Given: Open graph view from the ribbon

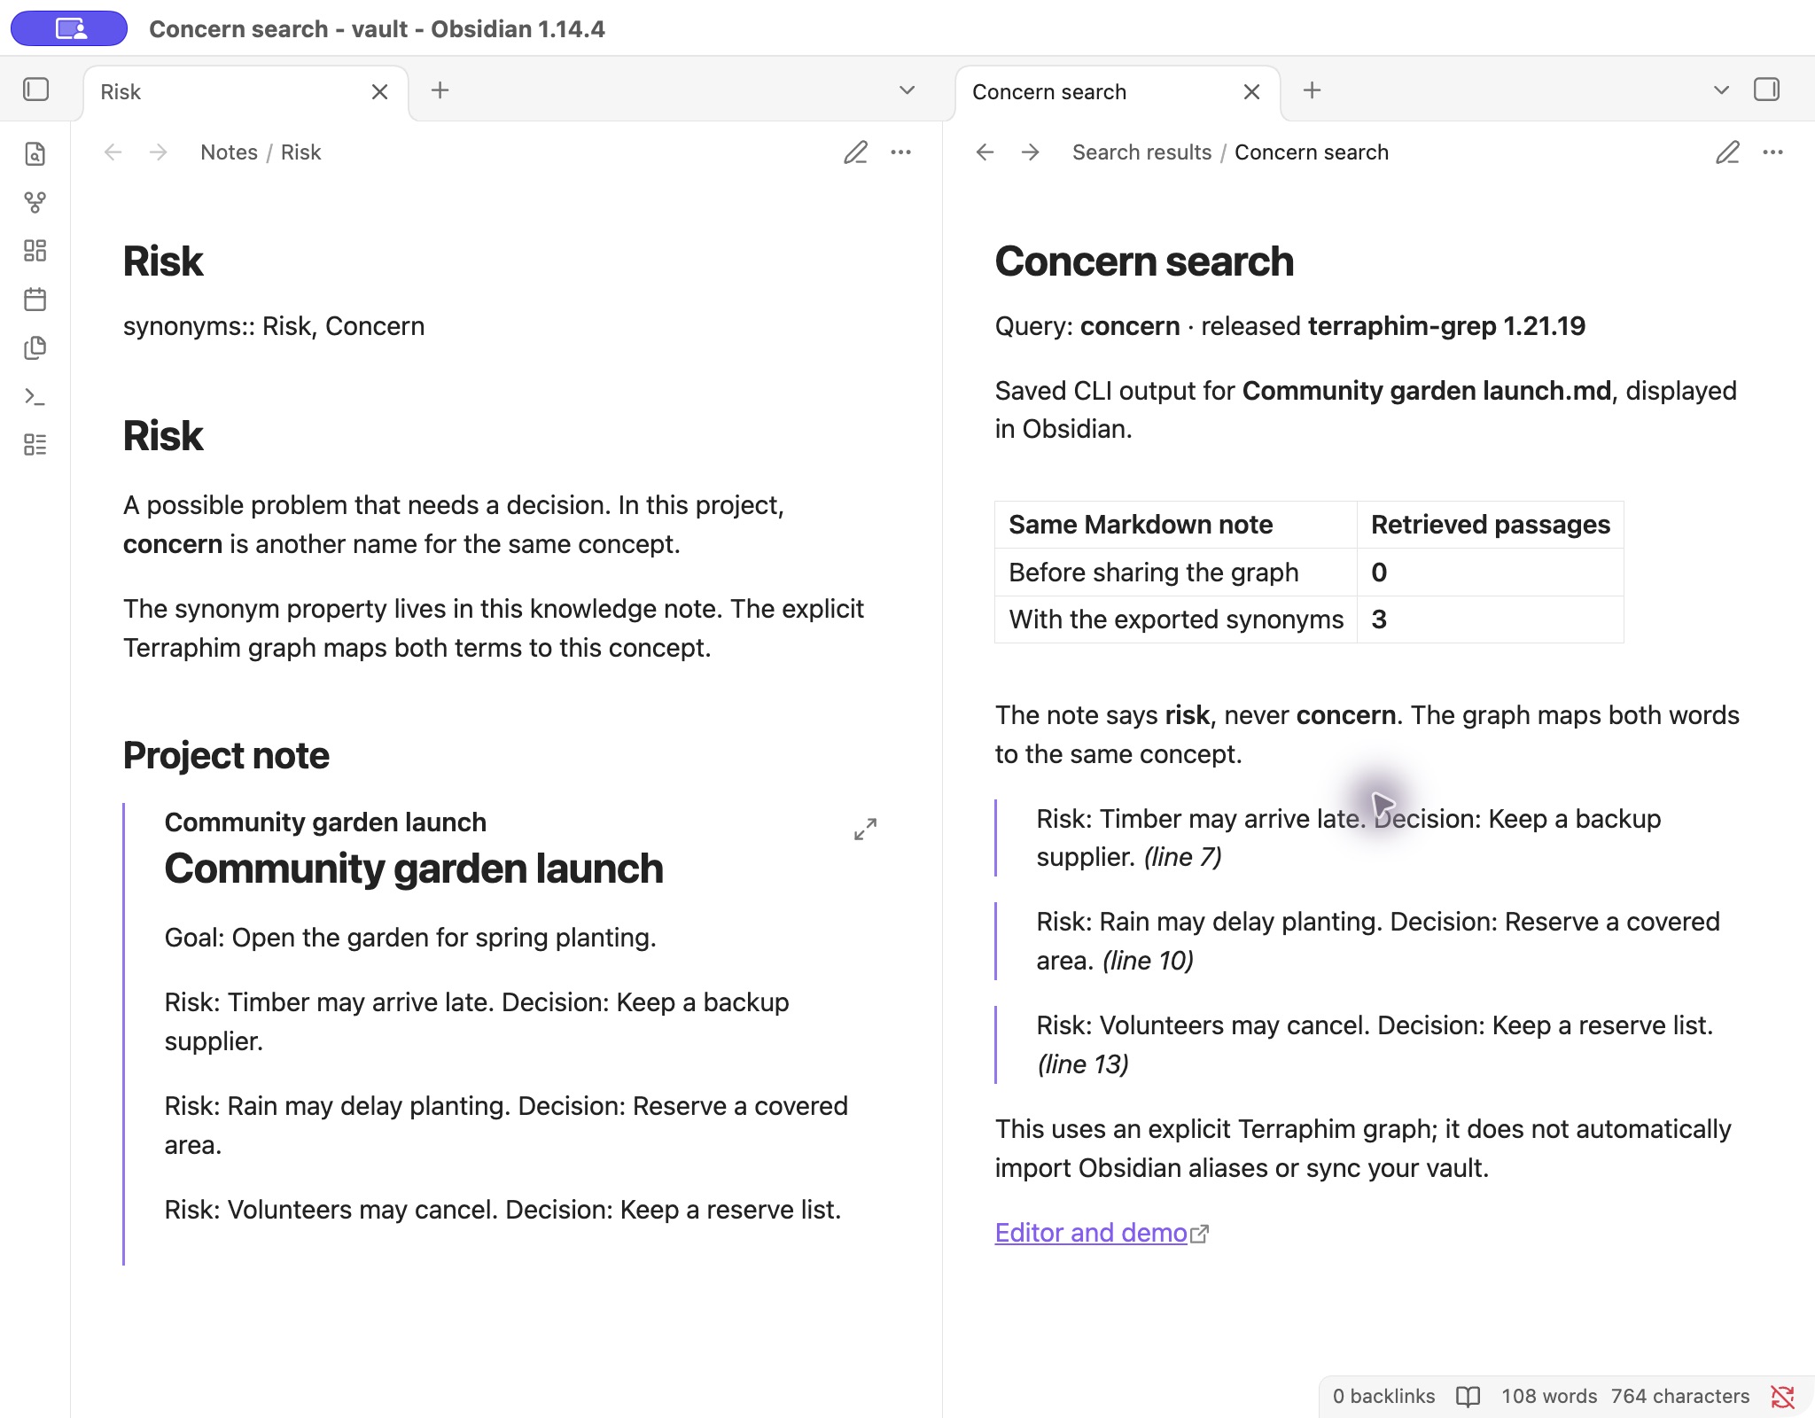Looking at the screenshot, I should point(35,202).
